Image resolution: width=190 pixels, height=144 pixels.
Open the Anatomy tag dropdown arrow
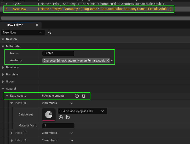pos(112,60)
